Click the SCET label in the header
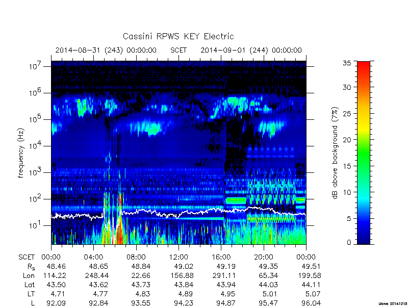This screenshot has height=306, width=408. tap(178, 50)
